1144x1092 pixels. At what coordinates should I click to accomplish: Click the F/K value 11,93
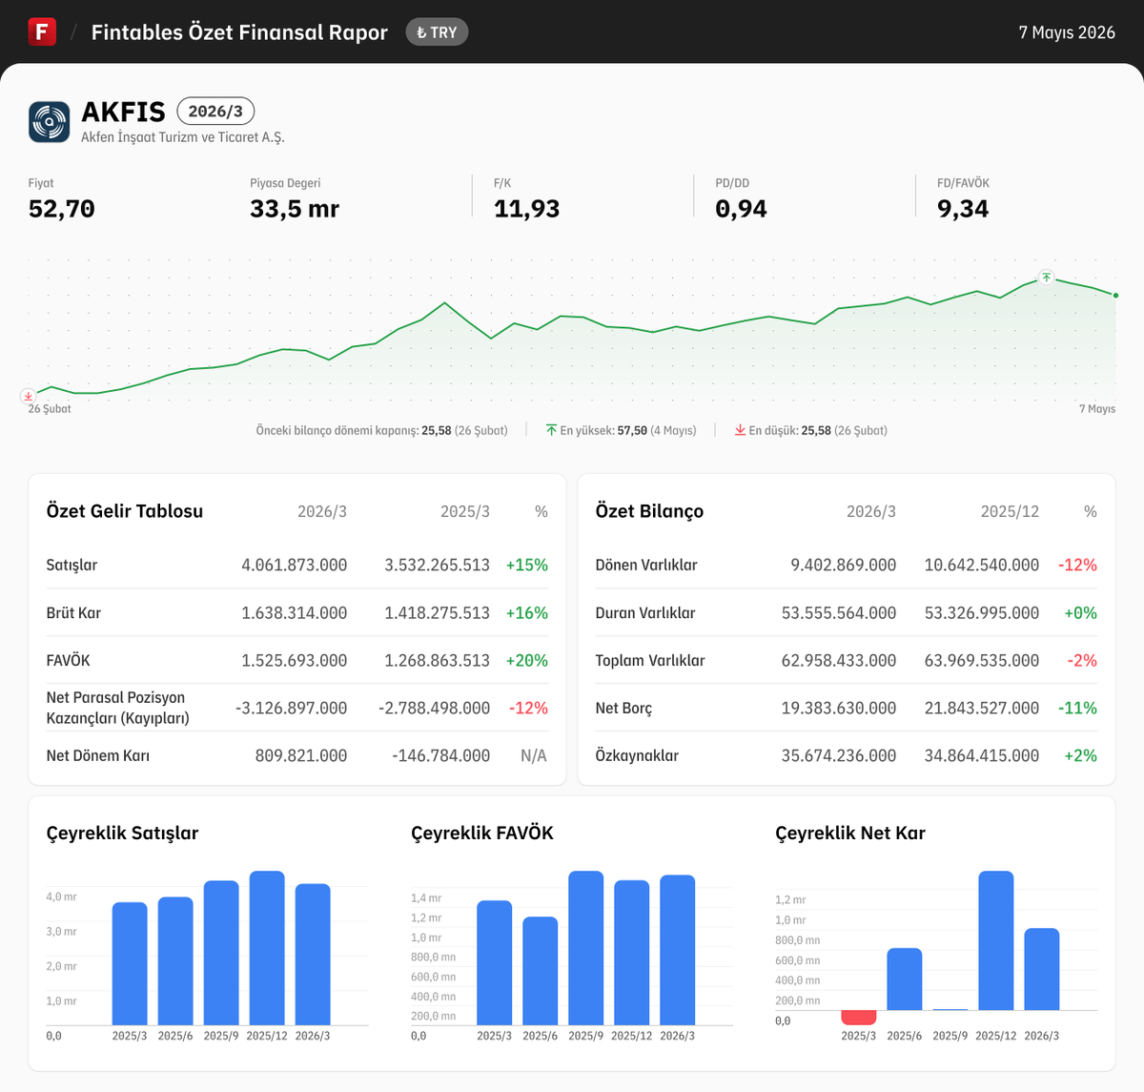pos(526,209)
